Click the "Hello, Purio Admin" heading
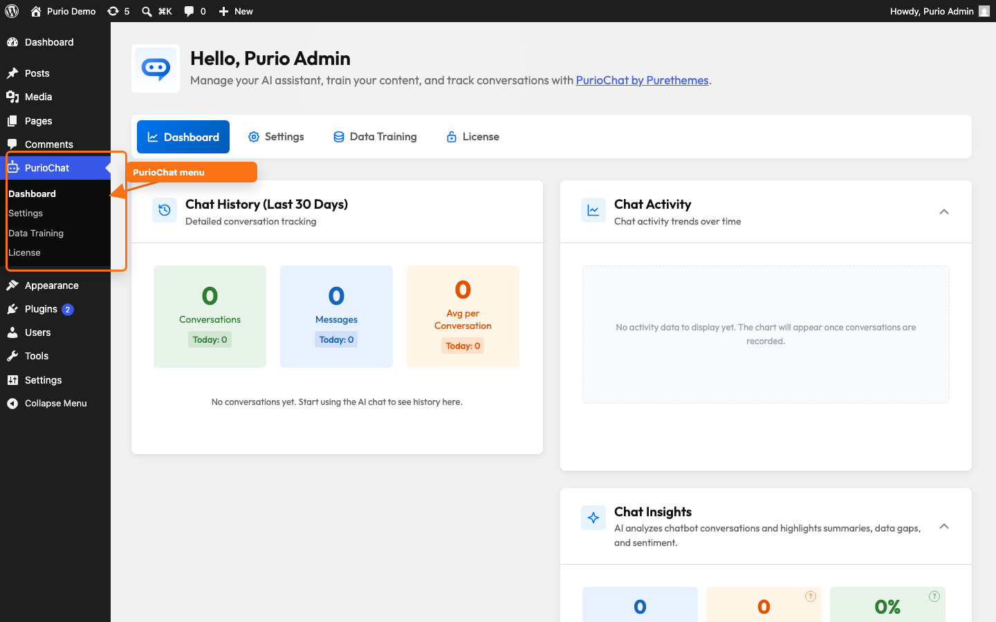This screenshot has width=996, height=622. click(x=270, y=58)
